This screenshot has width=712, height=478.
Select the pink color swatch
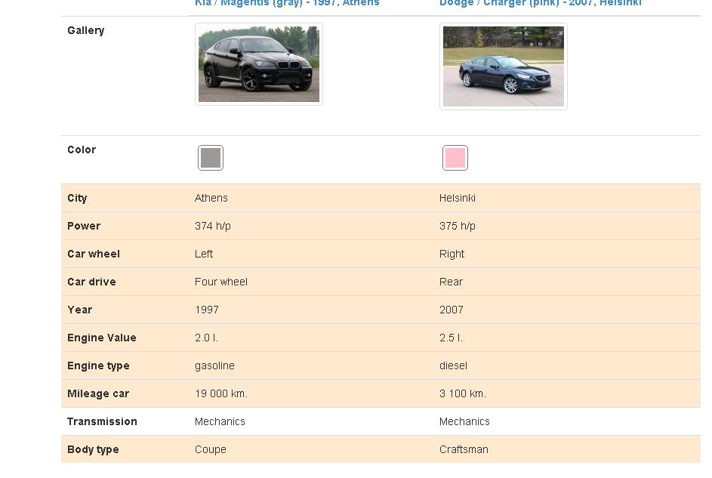[455, 158]
